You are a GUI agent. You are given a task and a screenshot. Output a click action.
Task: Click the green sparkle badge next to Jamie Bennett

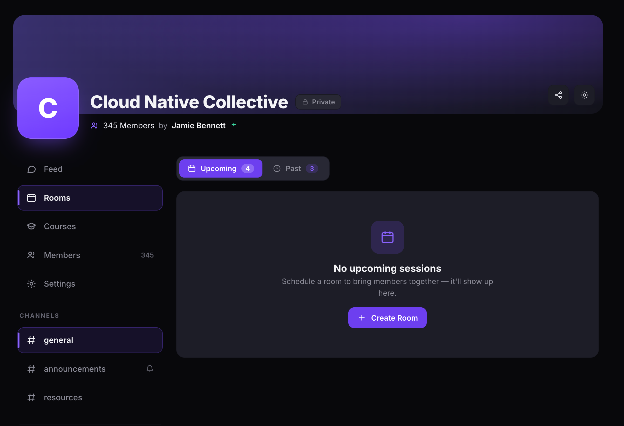point(234,125)
